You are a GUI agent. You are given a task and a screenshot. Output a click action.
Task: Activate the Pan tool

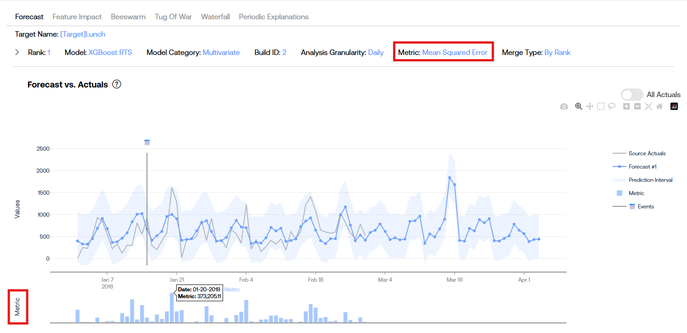[x=590, y=106]
